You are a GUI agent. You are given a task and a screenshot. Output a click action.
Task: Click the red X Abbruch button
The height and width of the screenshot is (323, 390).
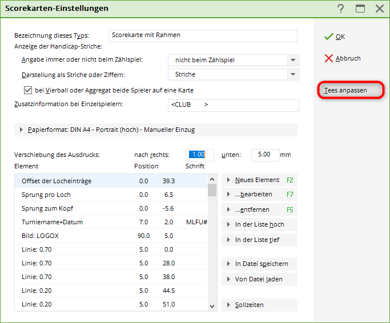[343, 58]
